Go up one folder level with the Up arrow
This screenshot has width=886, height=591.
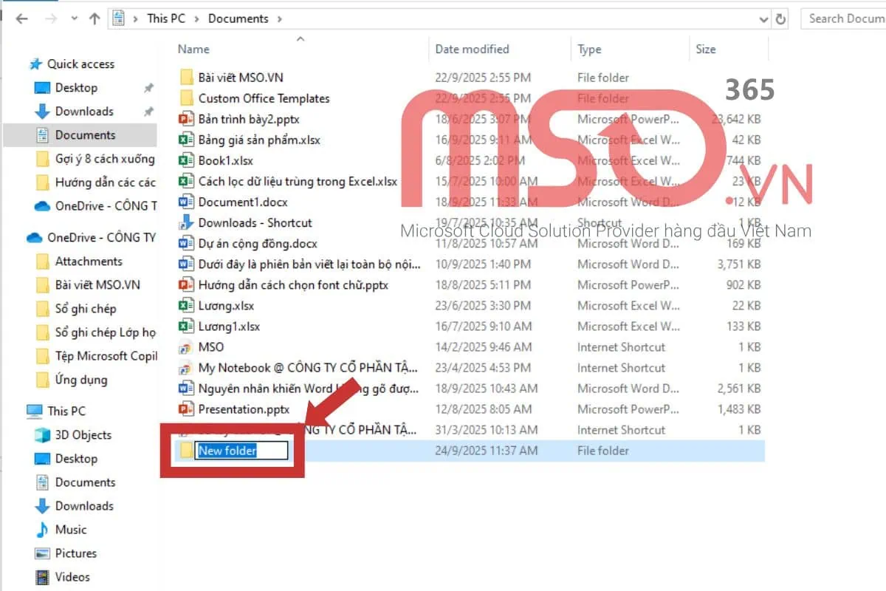(x=95, y=18)
